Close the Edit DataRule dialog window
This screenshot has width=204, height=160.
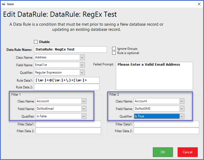point(199,4)
